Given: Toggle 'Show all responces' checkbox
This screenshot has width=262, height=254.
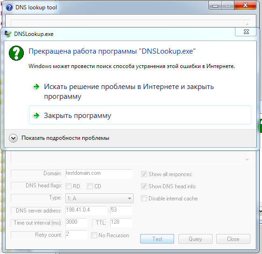Looking at the screenshot, I should tap(144, 174).
